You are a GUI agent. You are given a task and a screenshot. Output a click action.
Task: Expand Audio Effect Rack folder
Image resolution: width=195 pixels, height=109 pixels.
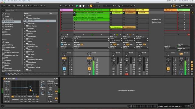[x=24, y=18]
